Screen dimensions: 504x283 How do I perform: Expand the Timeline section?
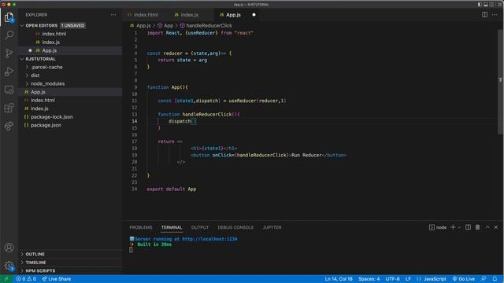pos(35,263)
